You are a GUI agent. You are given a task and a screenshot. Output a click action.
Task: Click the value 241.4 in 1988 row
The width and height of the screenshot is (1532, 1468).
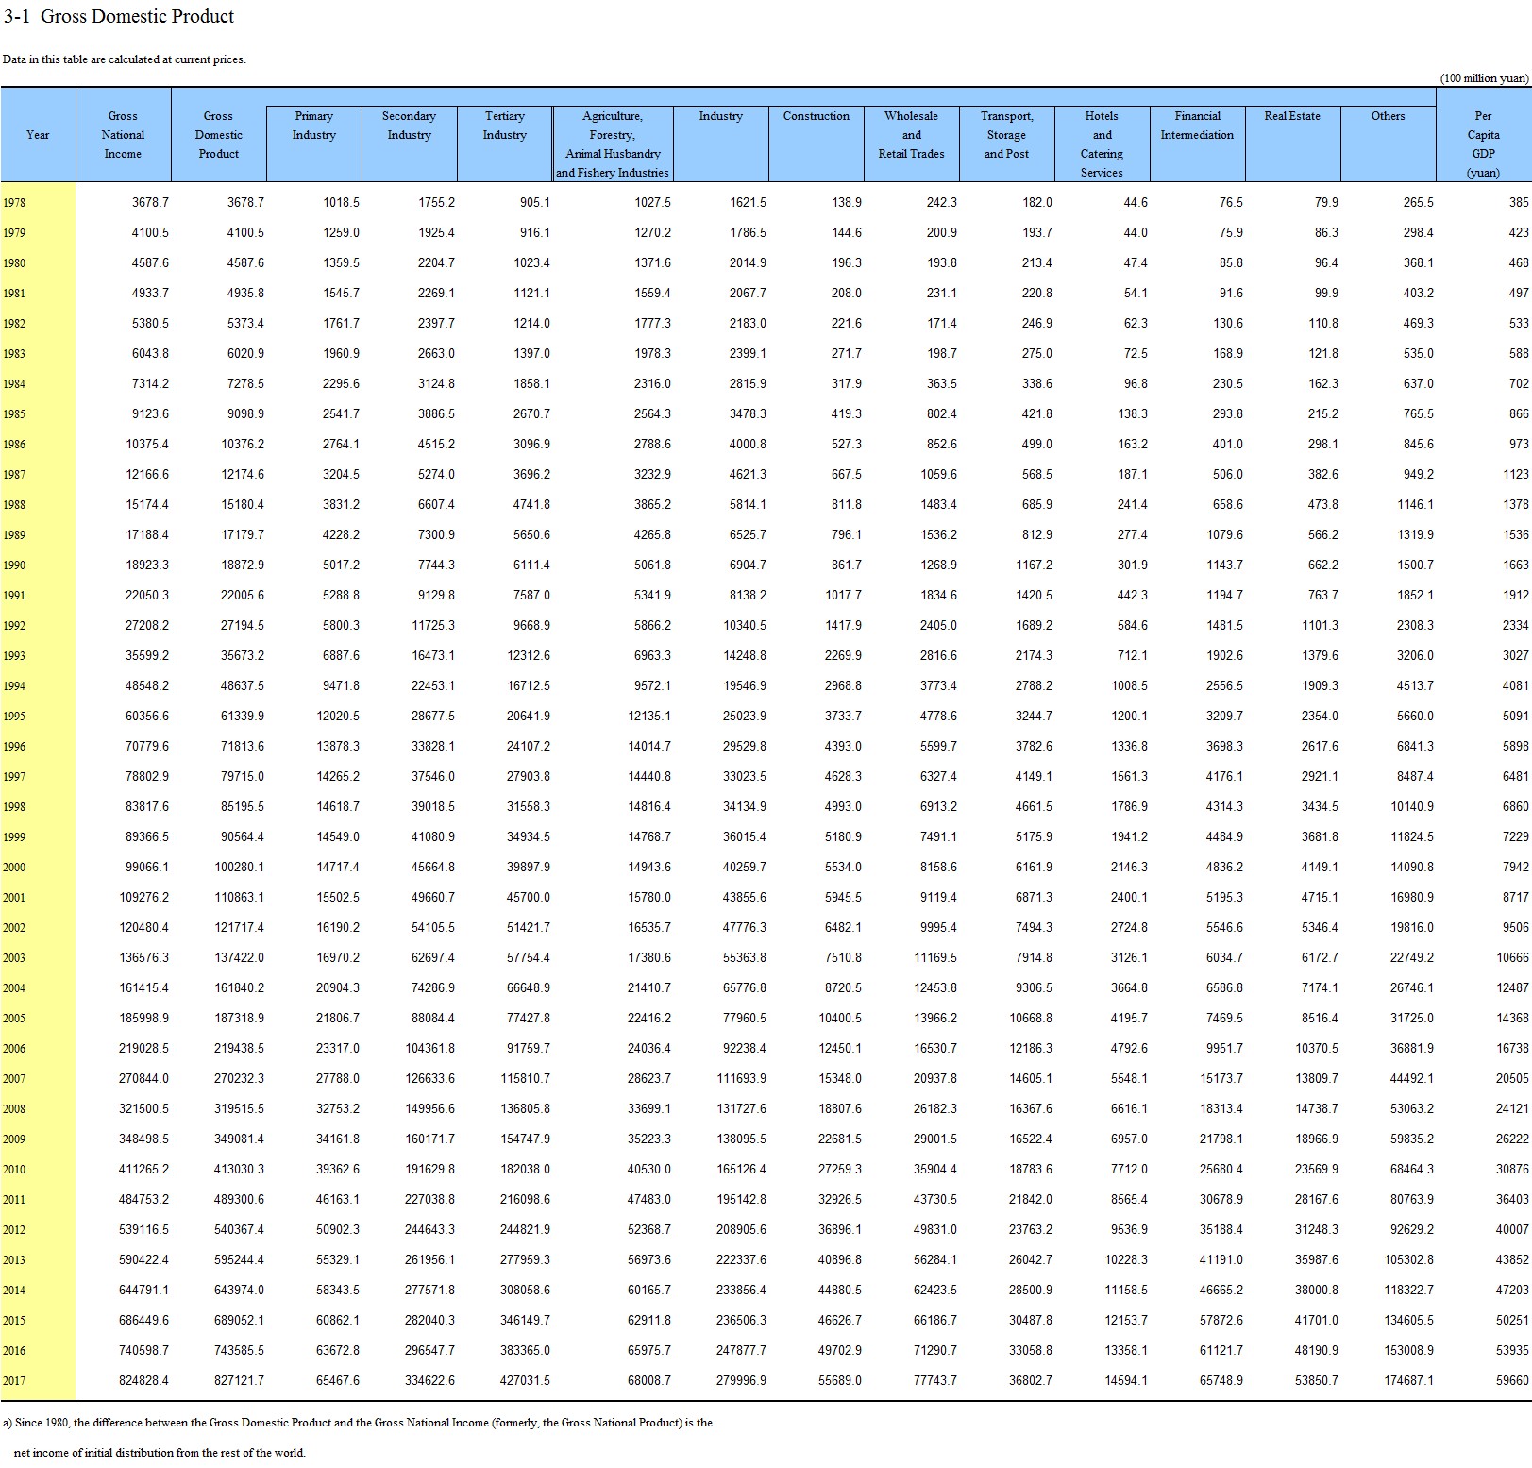tap(1132, 505)
